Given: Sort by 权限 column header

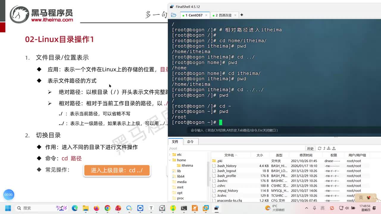Looking at the screenshot, I should [x=334, y=155].
